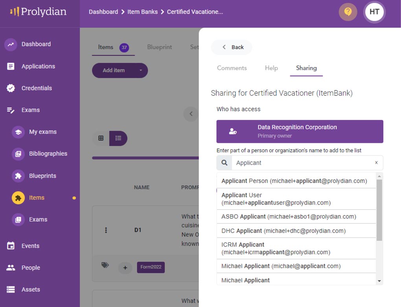Viewport: 401px width, 307px height.
Task: Select ICRM Applicant from the results
Action: tap(296, 249)
